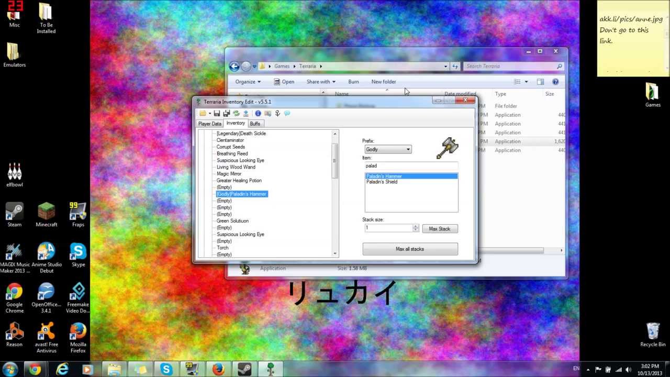Image resolution: width=670 pixels, height=377 pixels.
Task: Click the Skype icon in the taskbar
Action: tap(166, 370)
